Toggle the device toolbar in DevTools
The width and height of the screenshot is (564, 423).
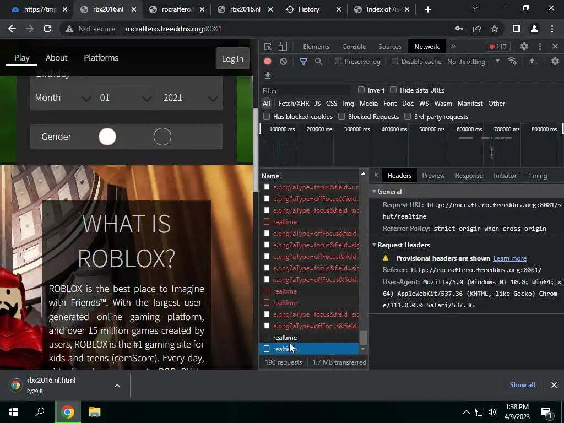click(x=283, y=46)
